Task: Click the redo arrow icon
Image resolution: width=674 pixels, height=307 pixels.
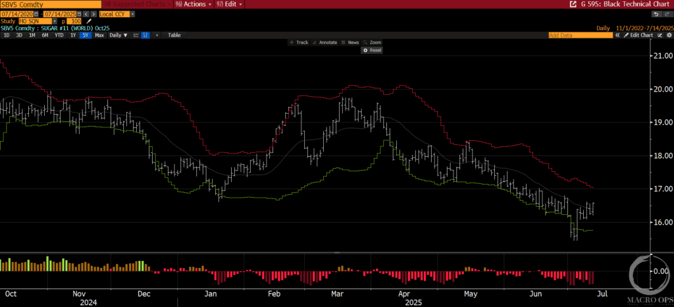Action: [667, 14]
